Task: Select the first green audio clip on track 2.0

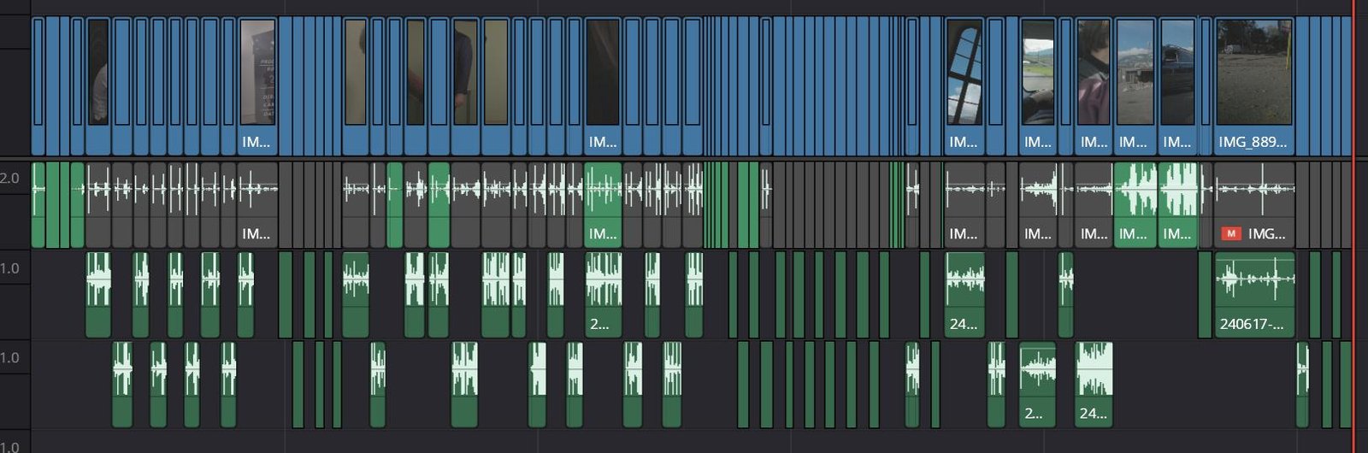Action: pyautogui.click(x=38, y=205)
